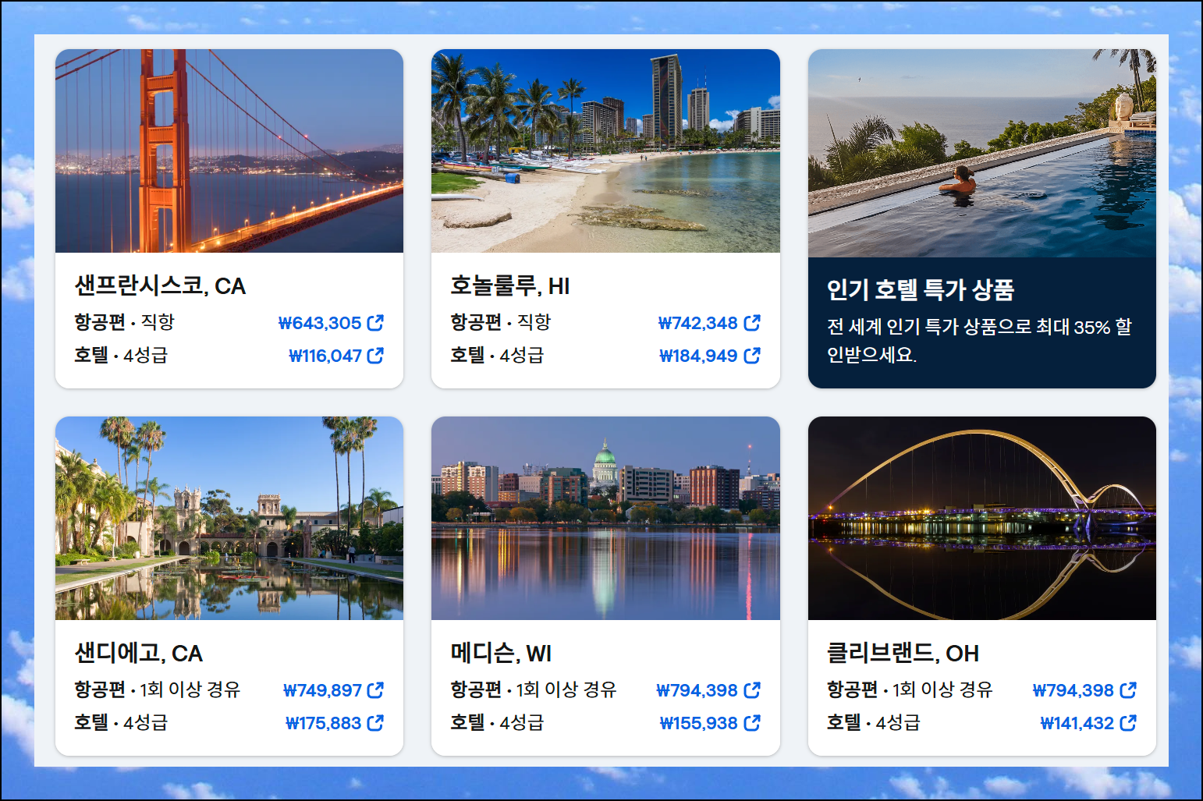Select 호텔 · 4성급 in 샌디에고 card
Screen dimensions: 1203x801
[121, 723]
